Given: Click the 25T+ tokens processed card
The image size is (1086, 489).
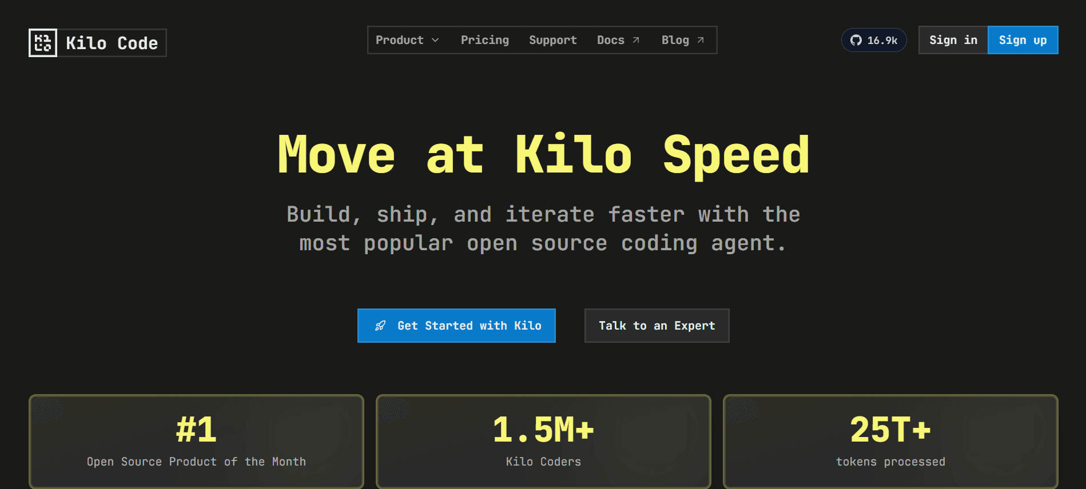Looking at the screenshot, I should click(x=890, y=442).
